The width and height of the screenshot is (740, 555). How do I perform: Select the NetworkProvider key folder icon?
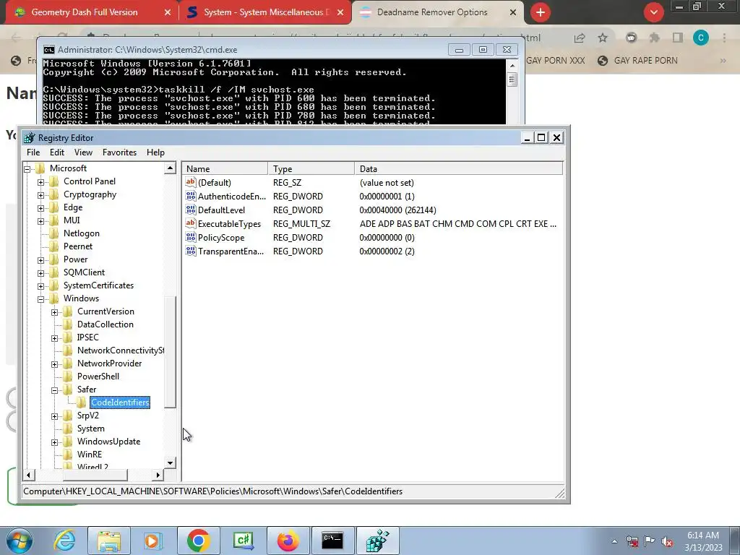(68, 363)
